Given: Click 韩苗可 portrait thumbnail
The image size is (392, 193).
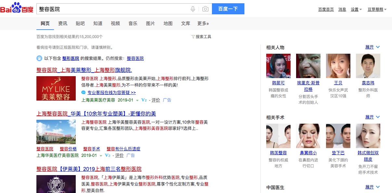Looking at the screenshot, I should pyautogui.click(x=278, y=66).
